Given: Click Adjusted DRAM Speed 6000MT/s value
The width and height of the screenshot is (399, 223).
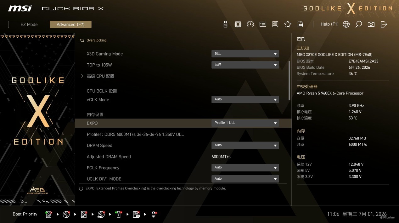Looking at the screenshot, I should (x=221, y=157).
